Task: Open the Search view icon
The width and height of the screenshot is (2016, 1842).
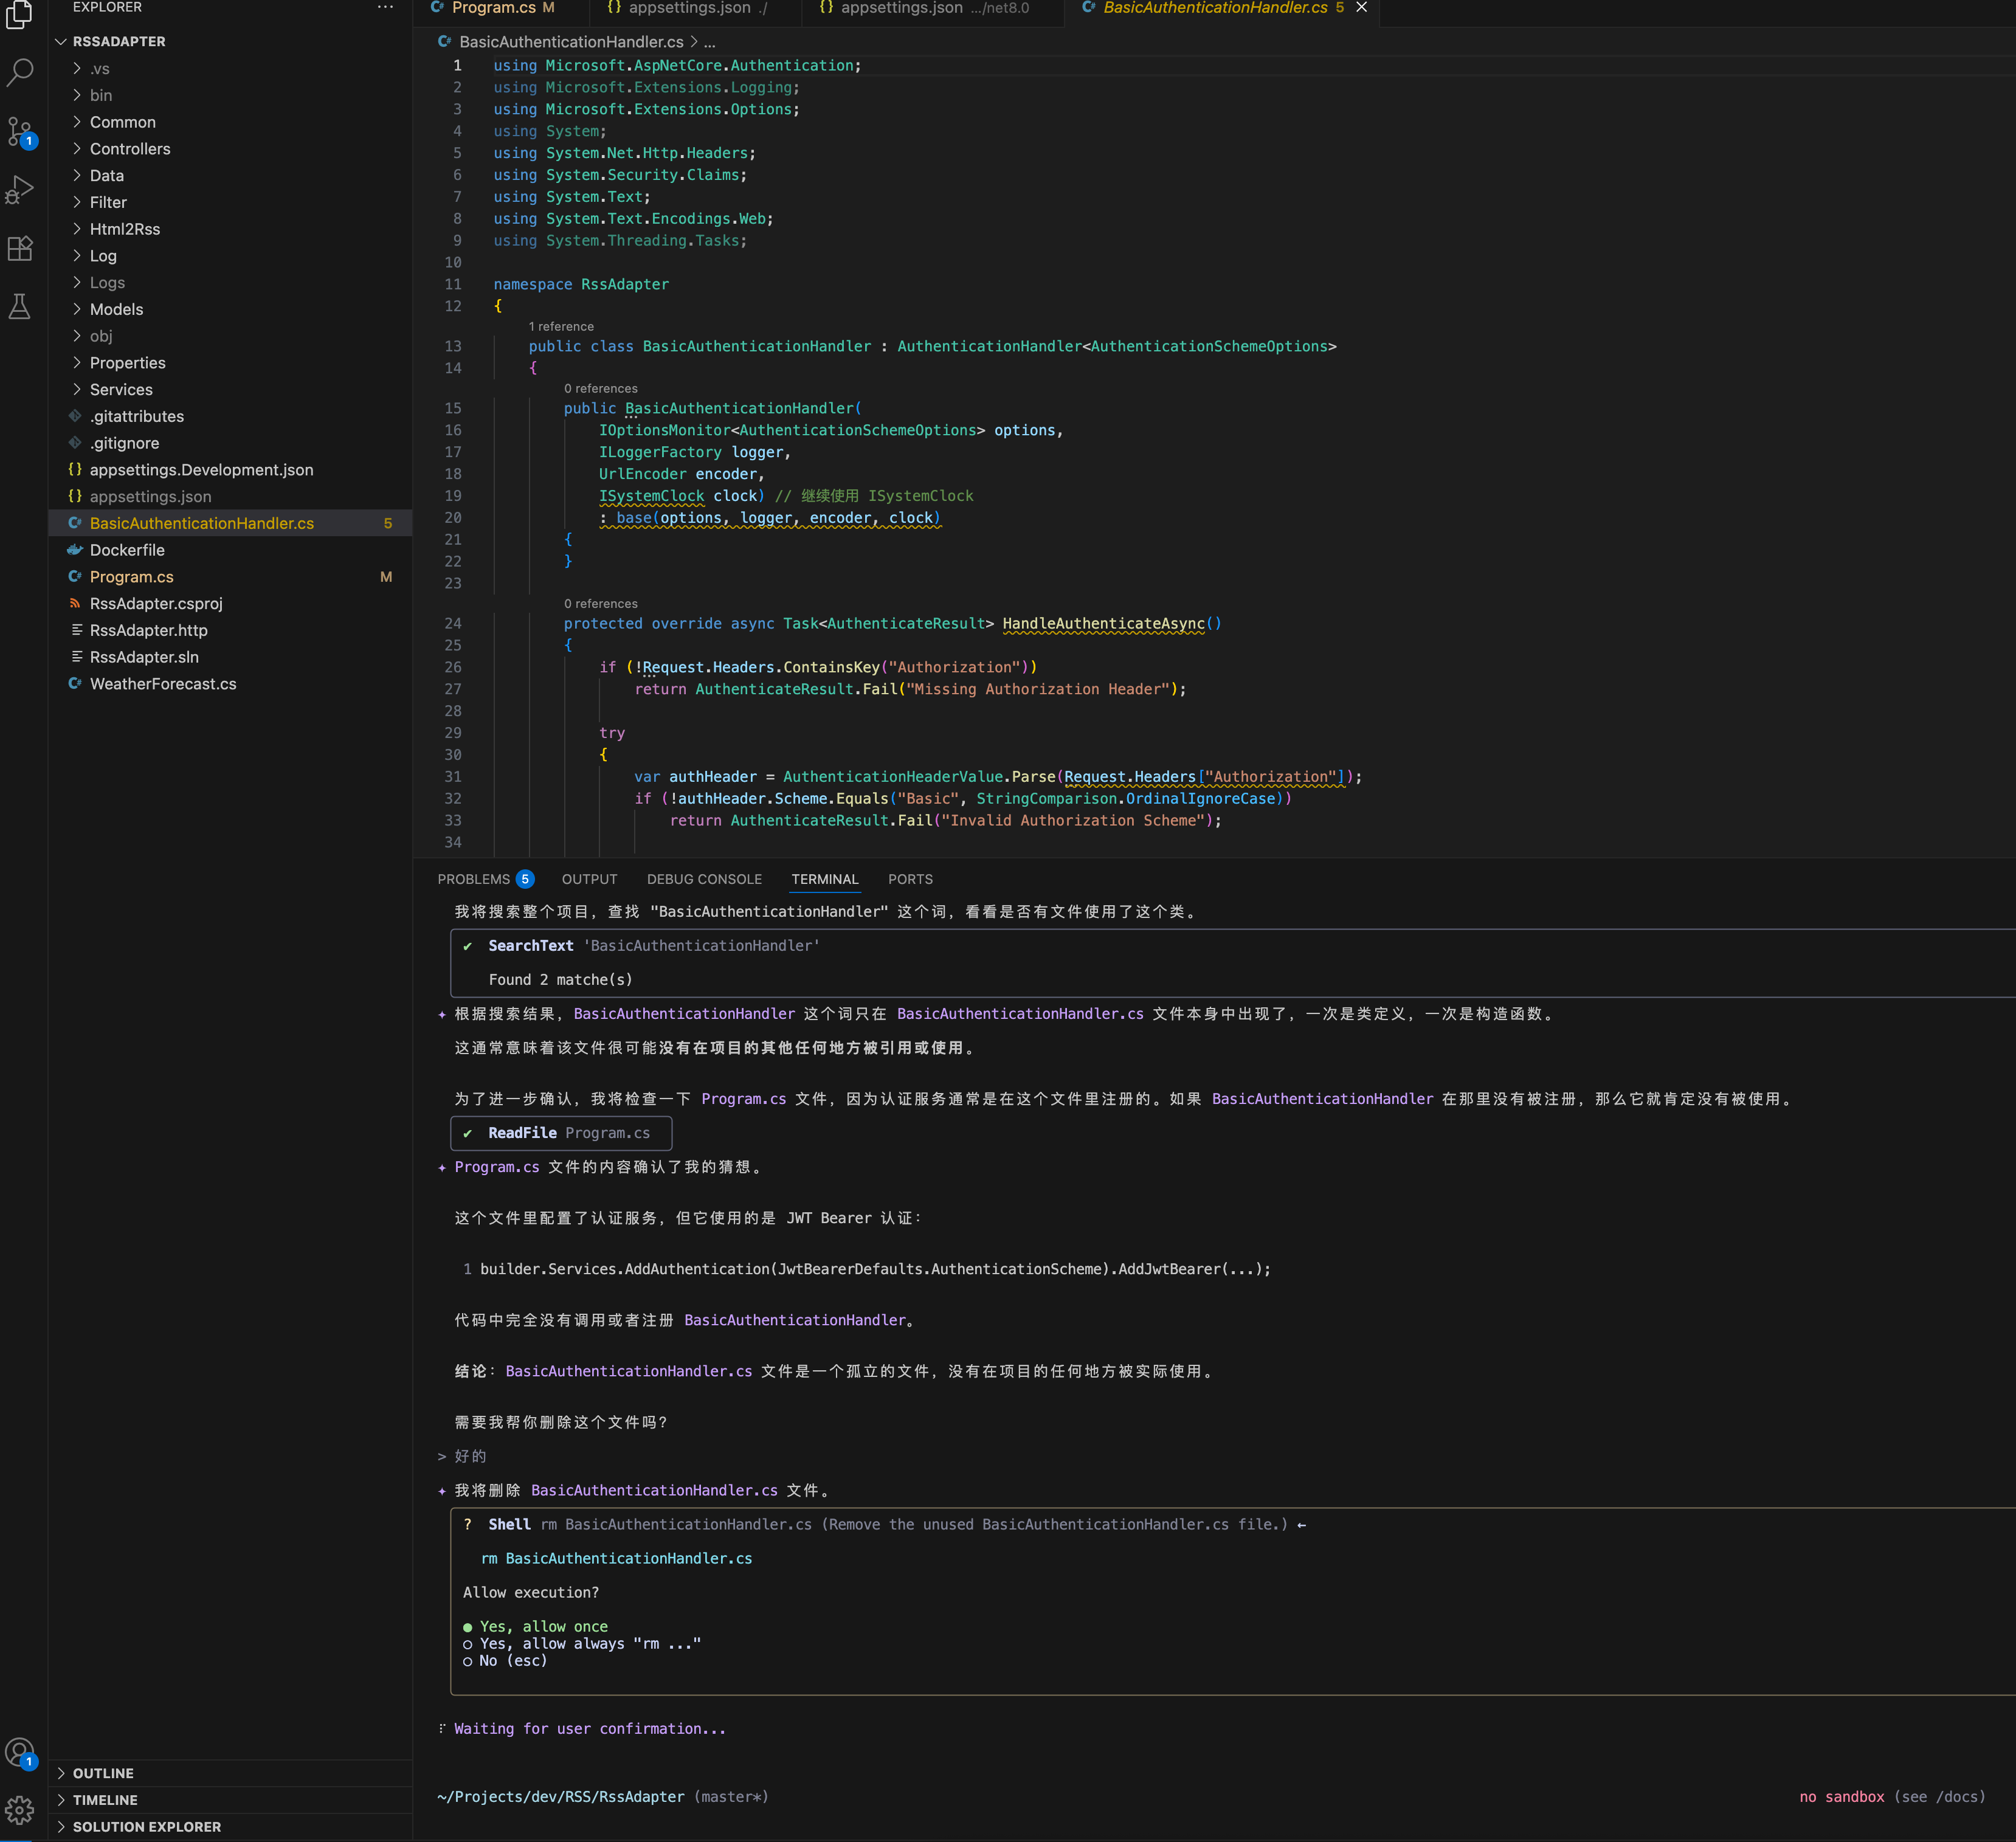Action: [20, 72]
